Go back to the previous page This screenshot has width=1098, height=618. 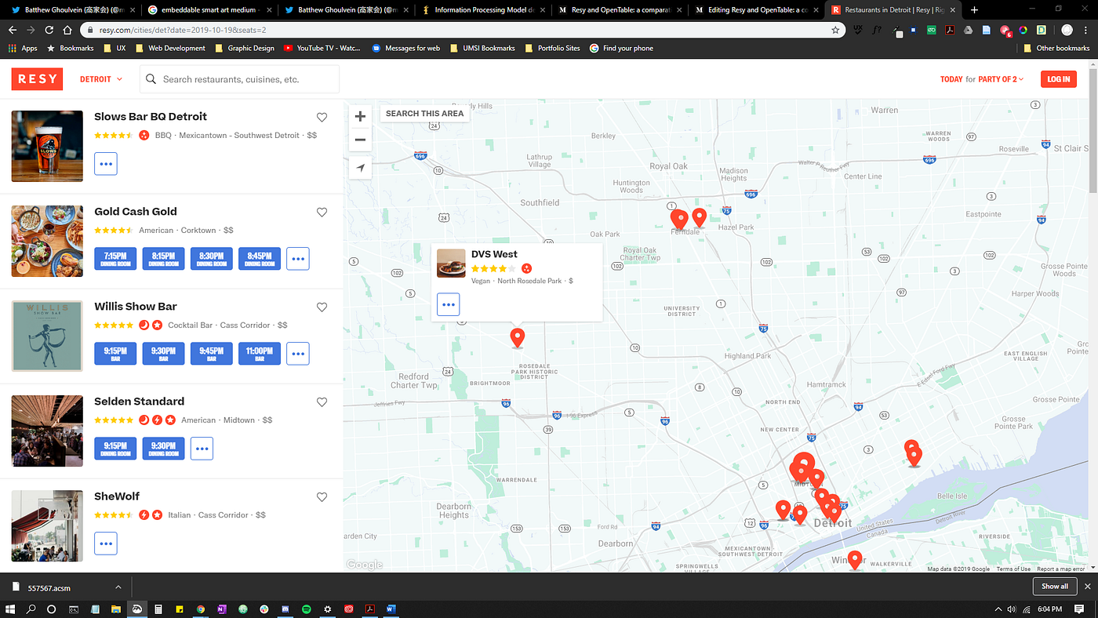point(13,30)
